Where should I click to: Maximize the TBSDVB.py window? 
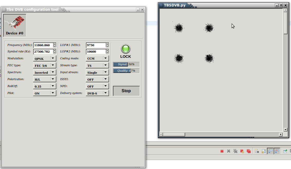pos(281,5)
